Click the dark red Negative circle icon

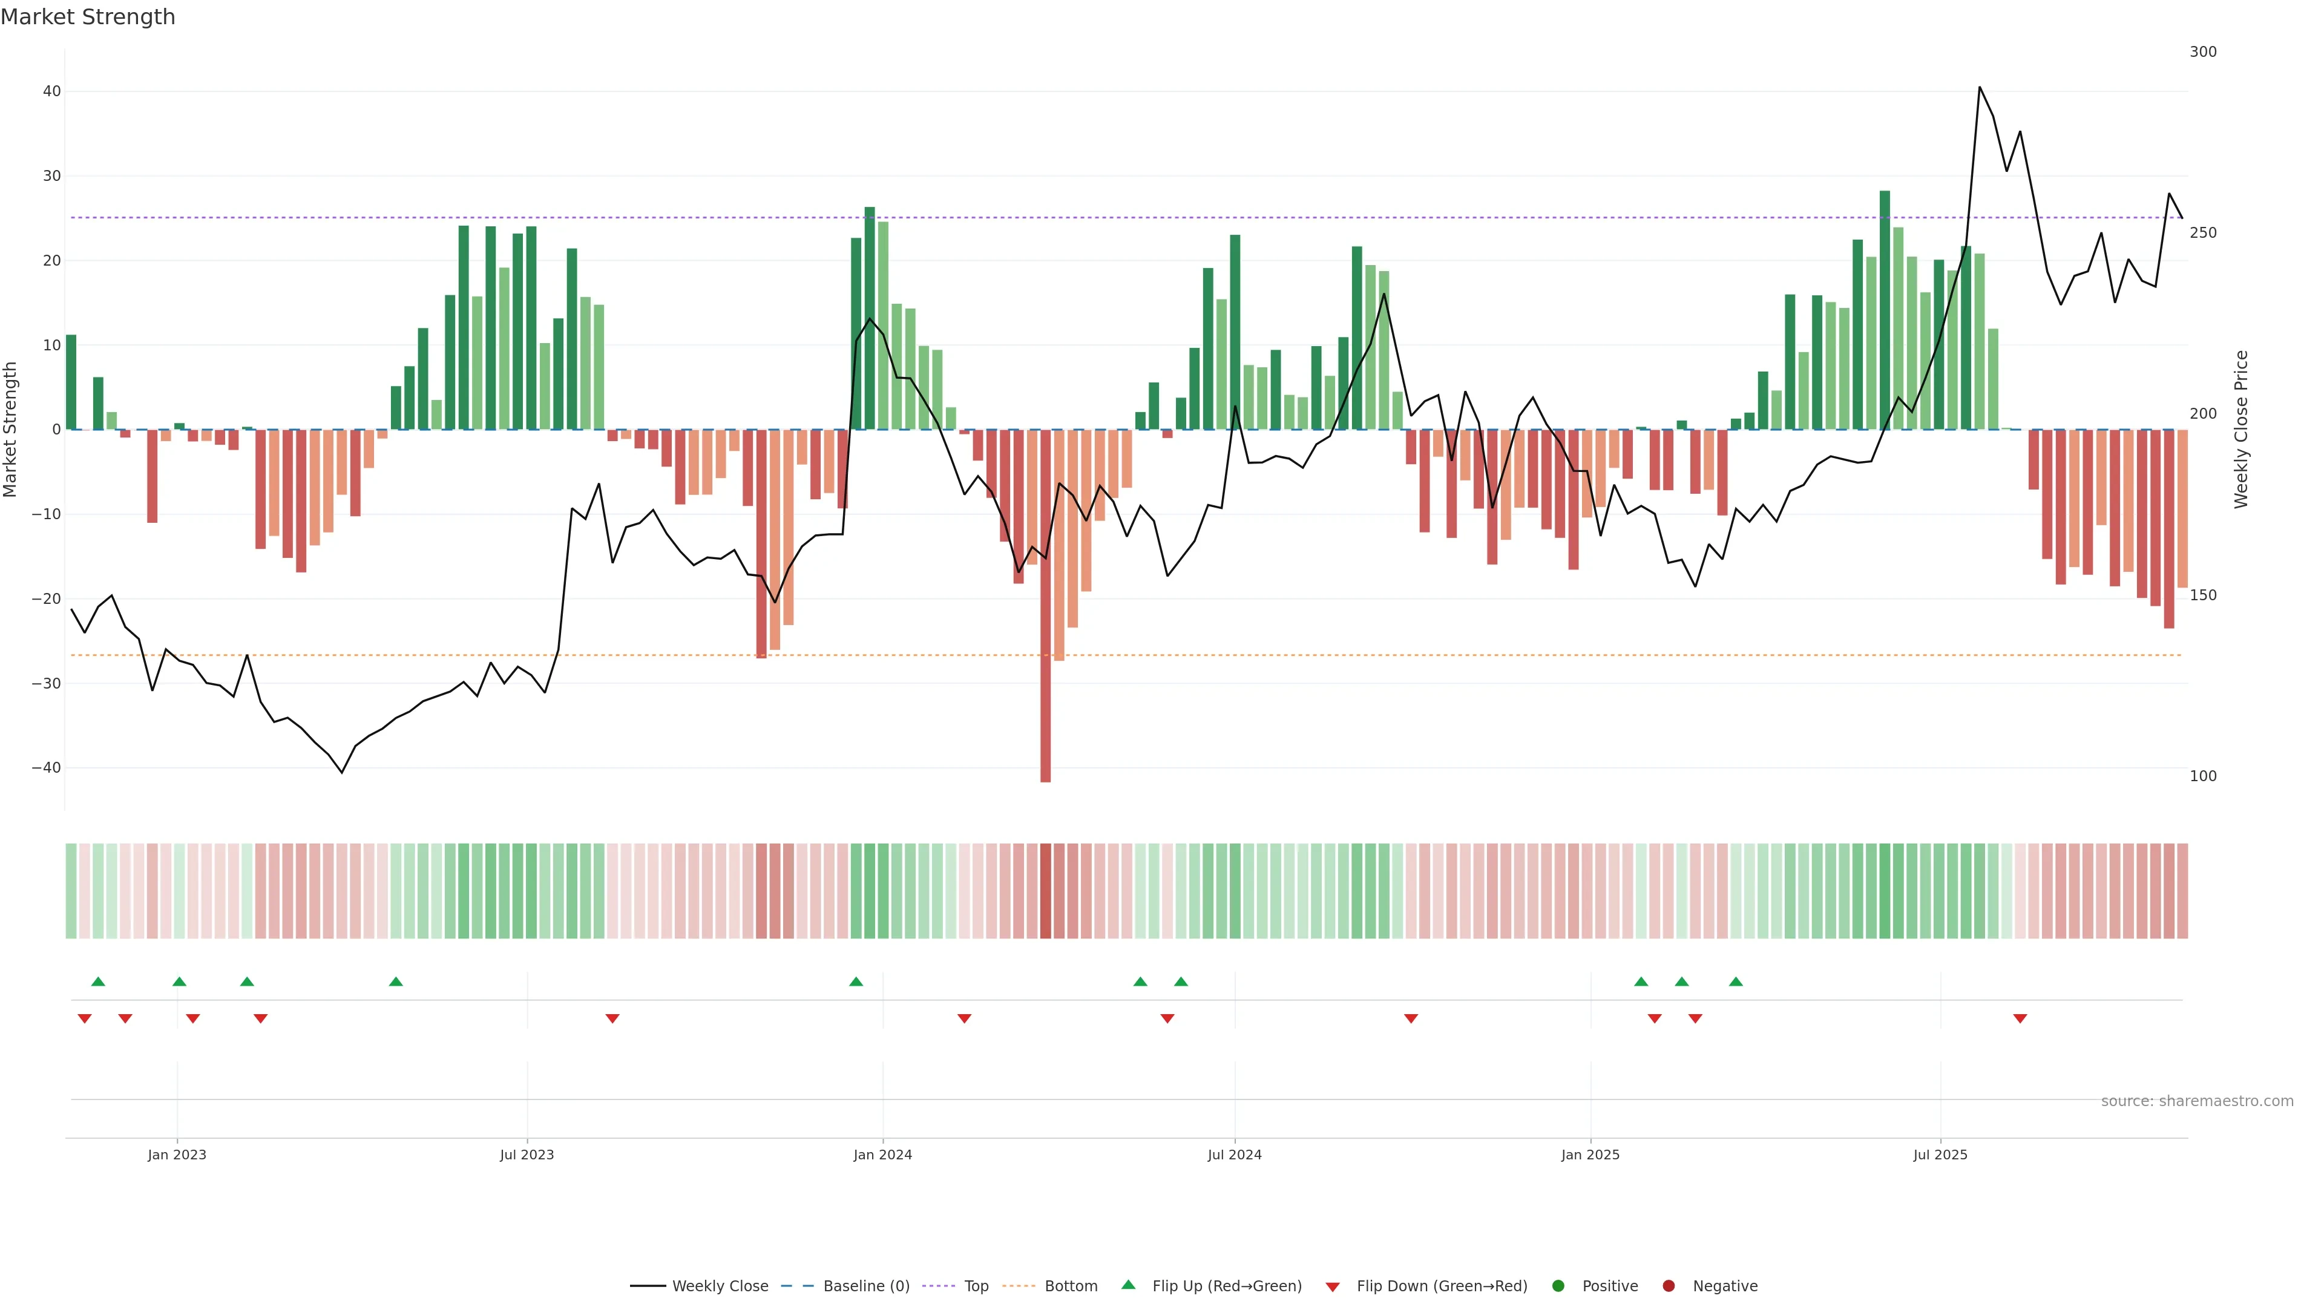point(1668,1286)
